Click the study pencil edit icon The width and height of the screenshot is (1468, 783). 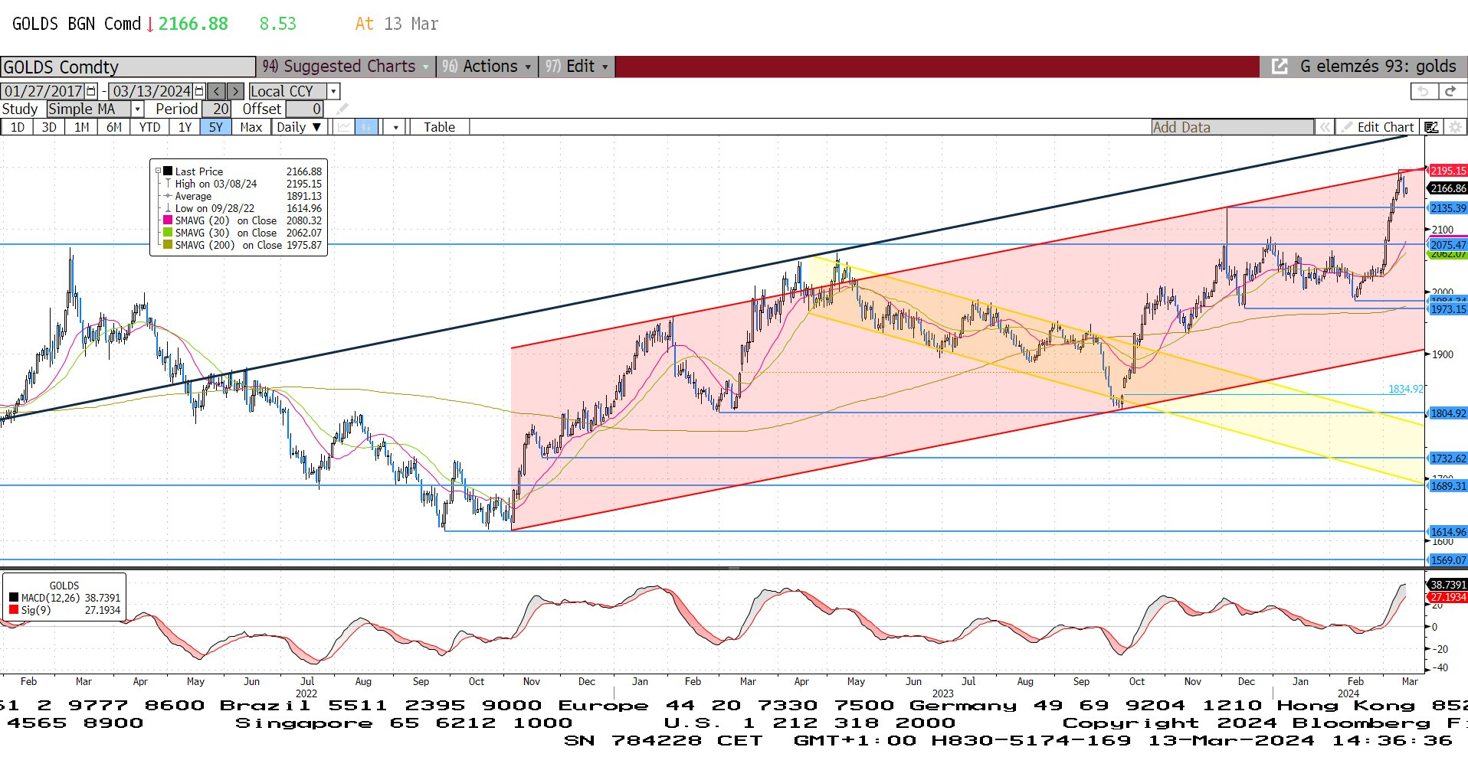point(342,109)
